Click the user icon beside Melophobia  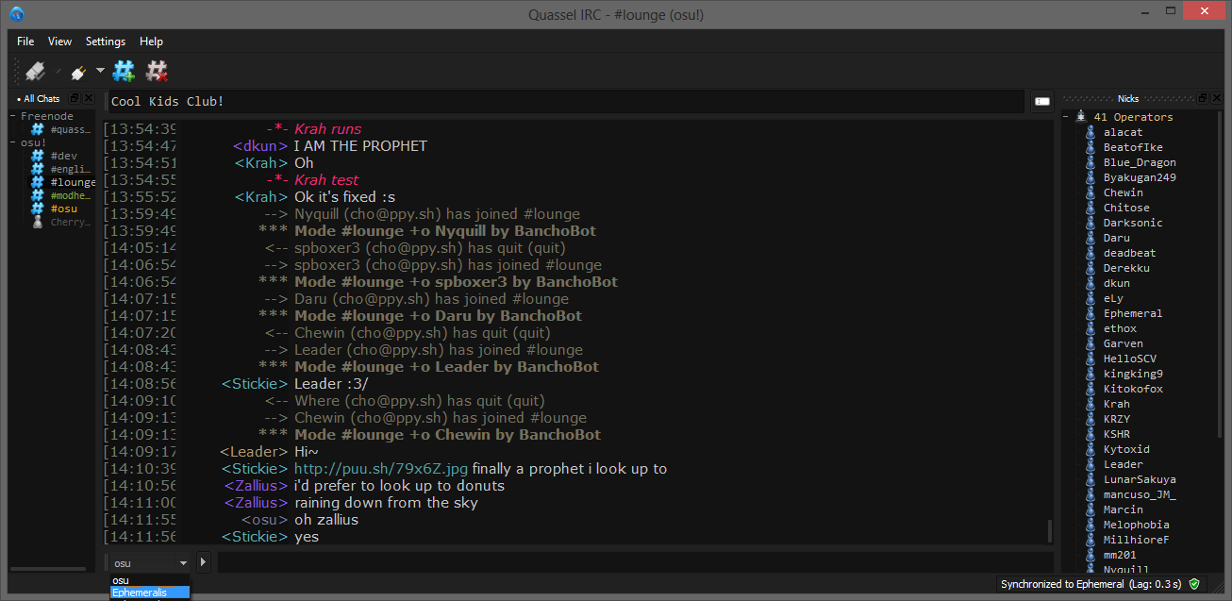tap(1091, 525)
